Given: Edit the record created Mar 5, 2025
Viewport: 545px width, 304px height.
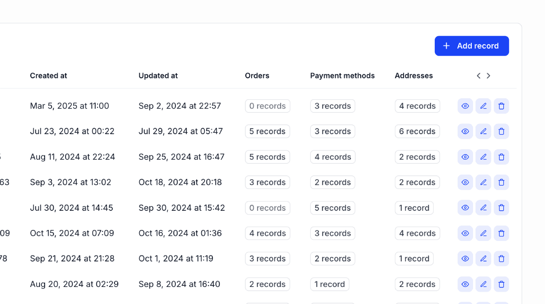Looking at the screenshot, I should point(483,106).
